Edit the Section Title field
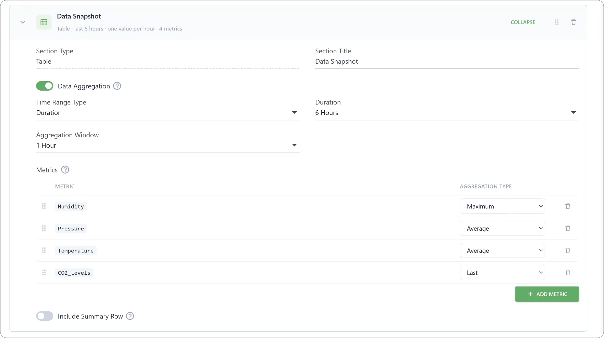Viewport: 604px width, 338px height. click(x=447, y=61)
